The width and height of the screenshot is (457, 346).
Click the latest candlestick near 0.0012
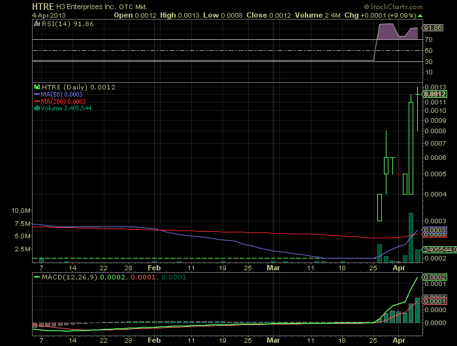tap(417, 109)
